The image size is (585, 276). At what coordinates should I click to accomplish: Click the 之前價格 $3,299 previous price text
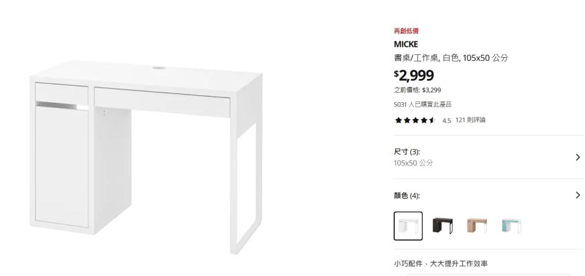pos(417,90)
